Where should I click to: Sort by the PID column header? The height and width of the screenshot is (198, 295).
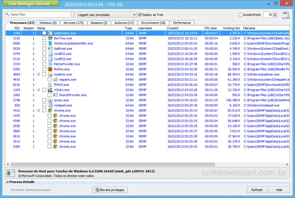[17, 28]
